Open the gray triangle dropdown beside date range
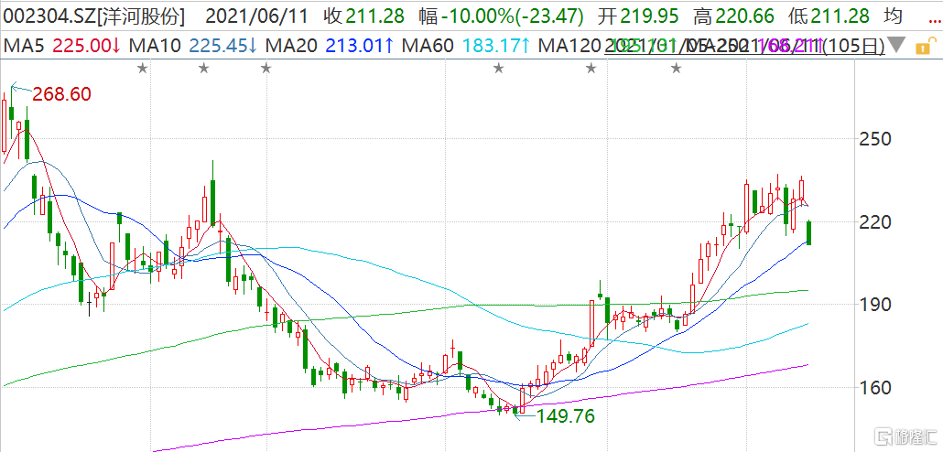 (x=896, y=45)
